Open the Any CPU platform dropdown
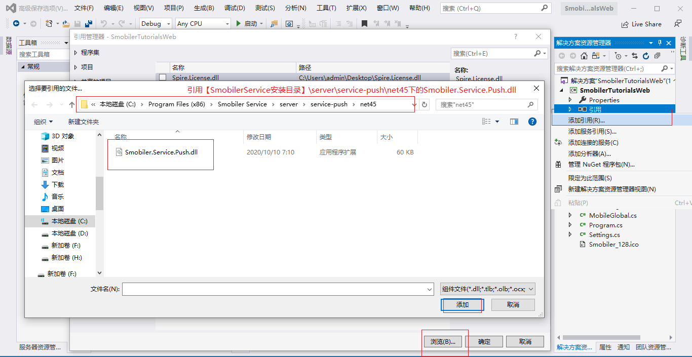Image resolution: width=692 pixels, height=357 pixels. pos(203,24)
